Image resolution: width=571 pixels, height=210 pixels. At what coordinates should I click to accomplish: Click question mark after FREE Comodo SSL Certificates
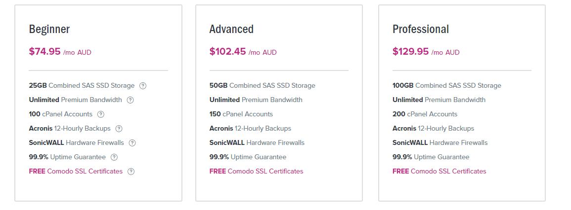(131, 172)
